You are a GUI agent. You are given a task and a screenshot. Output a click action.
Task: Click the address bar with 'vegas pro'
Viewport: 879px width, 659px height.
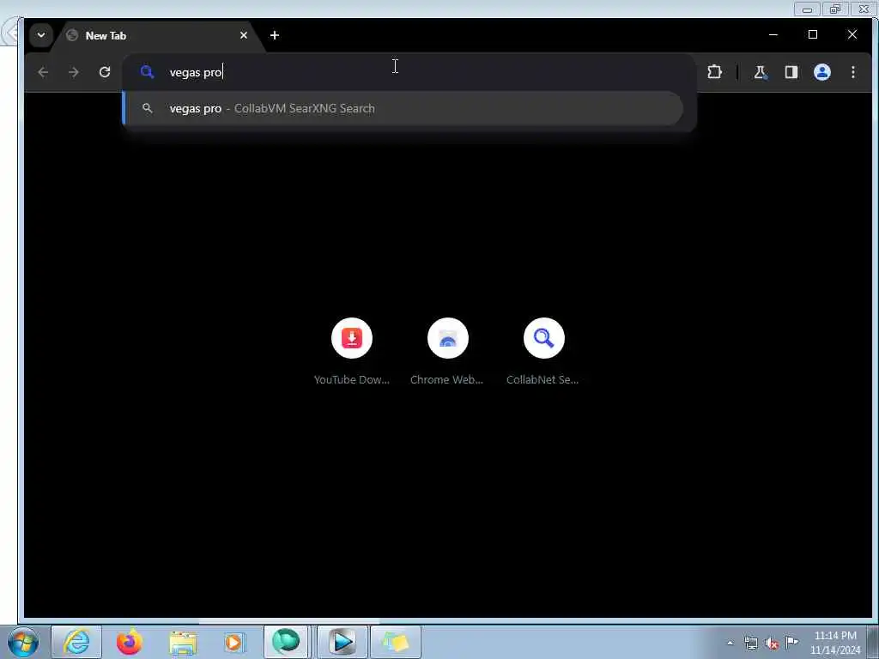tap(409, 72)
